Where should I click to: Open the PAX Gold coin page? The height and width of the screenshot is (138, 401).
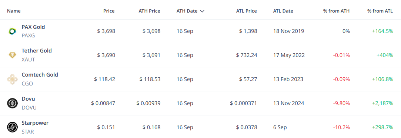tap(33, 27)
